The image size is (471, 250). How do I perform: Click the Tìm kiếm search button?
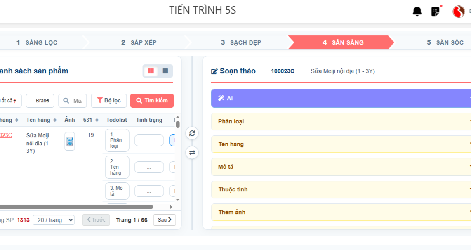152,101
